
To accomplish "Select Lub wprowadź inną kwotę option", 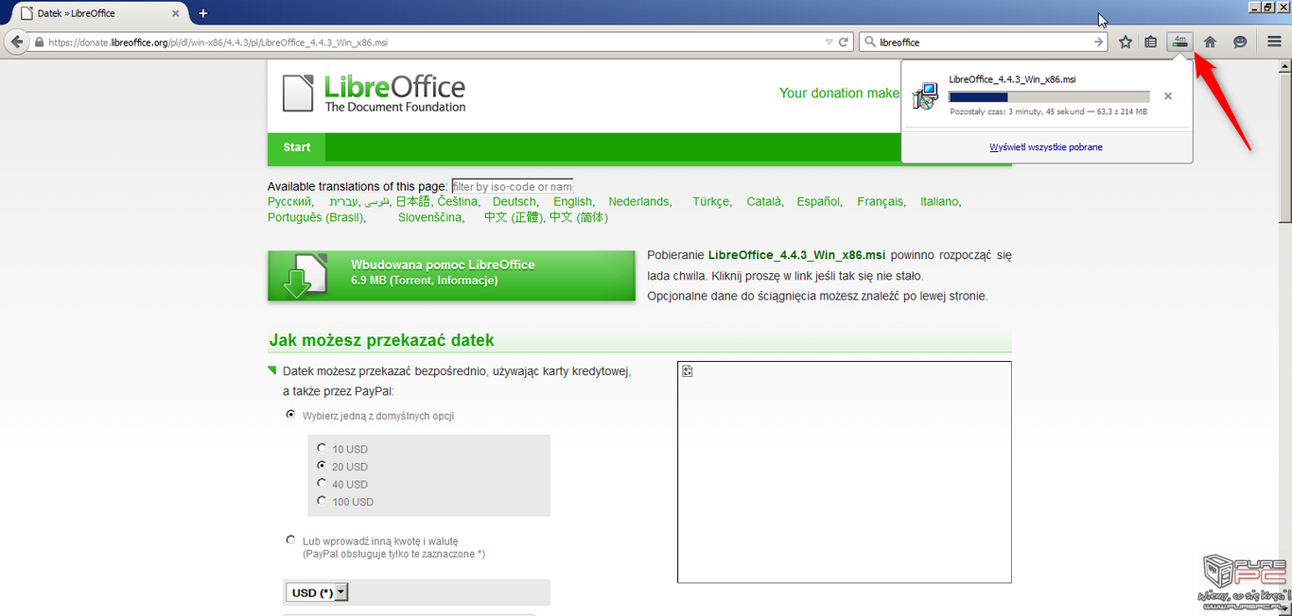I will (x=291, y=540).
